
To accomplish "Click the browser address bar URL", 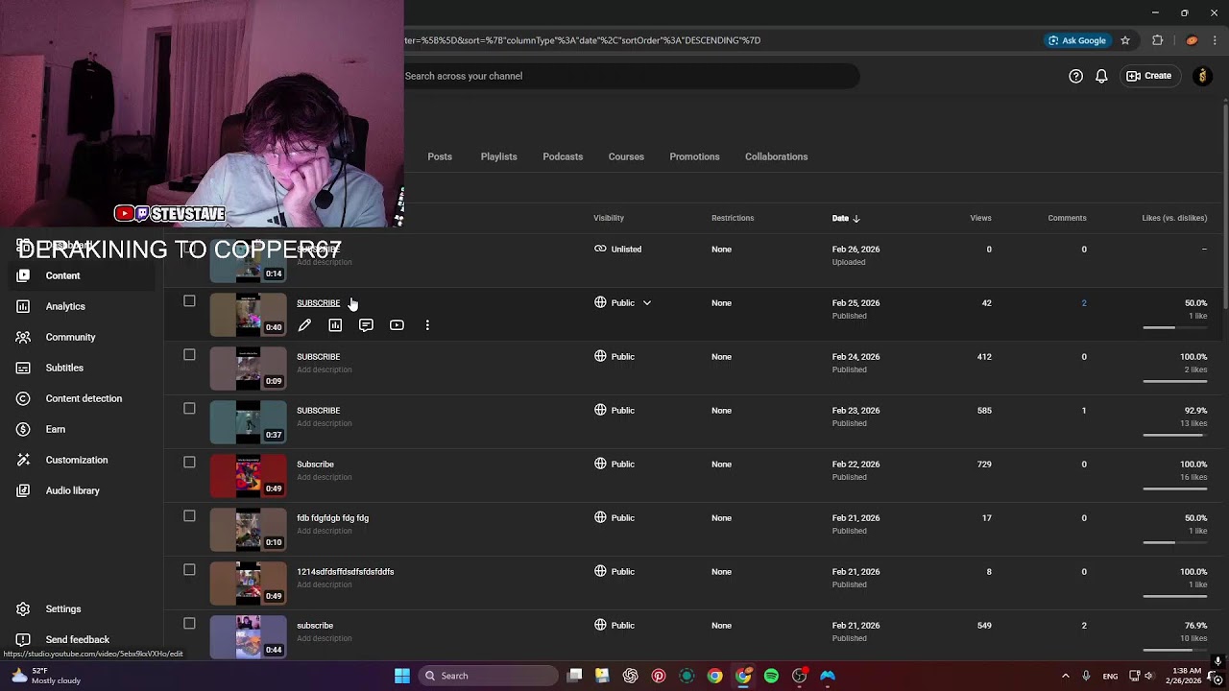I will click(x=583, y=40).
